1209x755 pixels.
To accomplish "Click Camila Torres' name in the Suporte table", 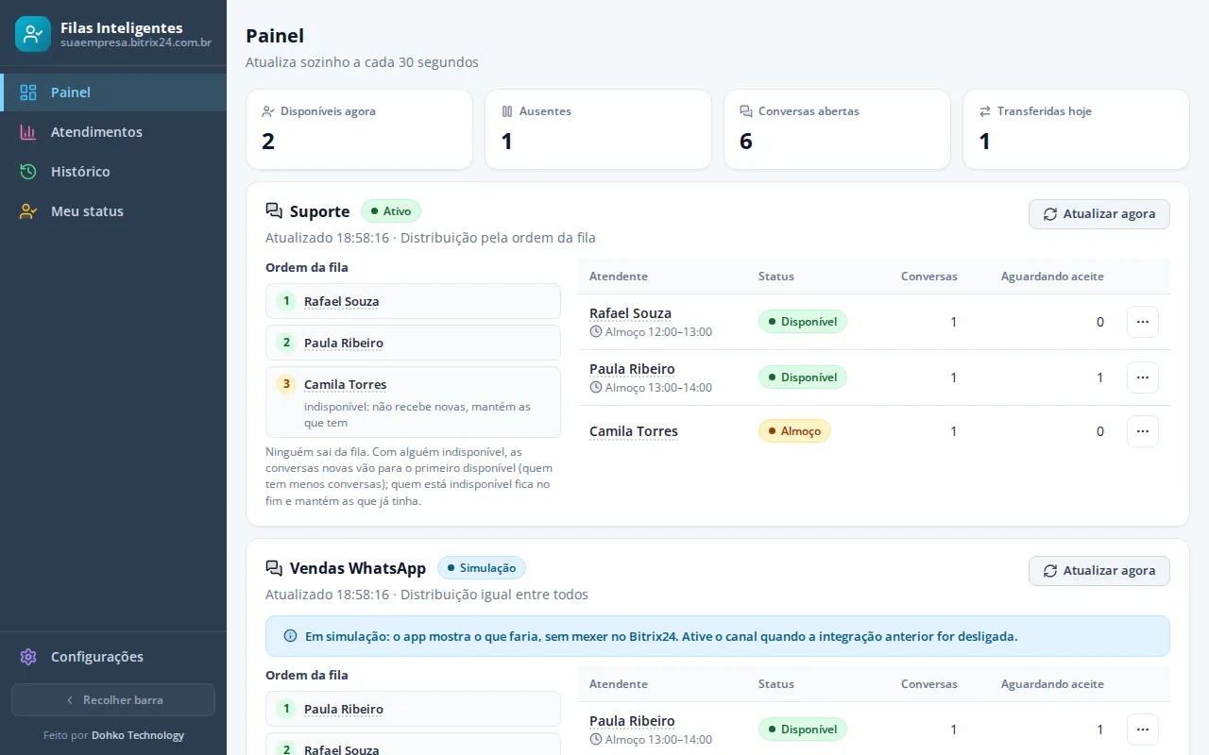I will pos(634,431).
